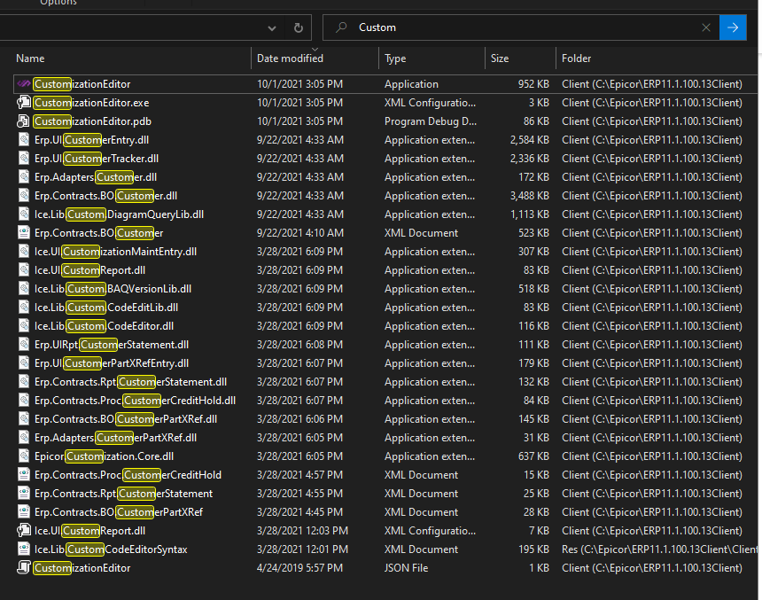Click the CustomizationEditor.exe config file icon

tap(24, 103)
